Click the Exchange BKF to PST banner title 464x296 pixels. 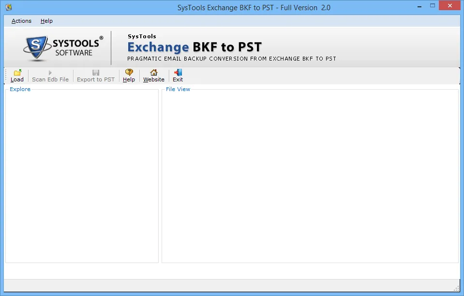pyautogui.click(x=195, y=47)
